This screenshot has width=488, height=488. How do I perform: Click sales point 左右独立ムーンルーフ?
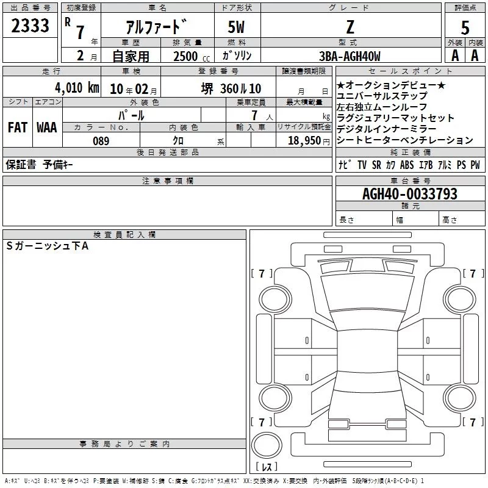pyautogui.click(x=382, y=107)
